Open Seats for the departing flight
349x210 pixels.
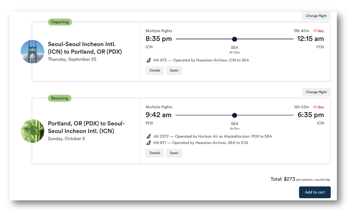click(174, 71)
